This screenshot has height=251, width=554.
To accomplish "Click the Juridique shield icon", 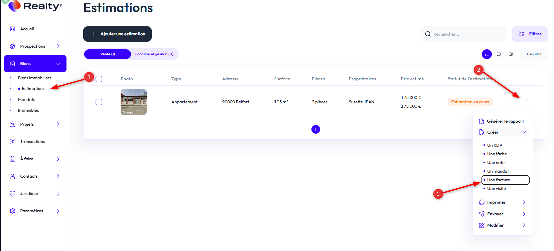I will tap(13, 194).
